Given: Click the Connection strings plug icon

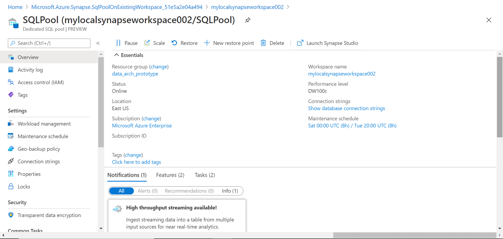Looking at the screenshot, I should [11, 161].
